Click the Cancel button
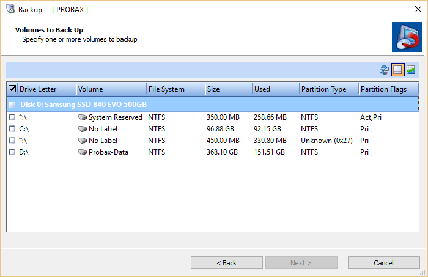 (x=383, y=263)
